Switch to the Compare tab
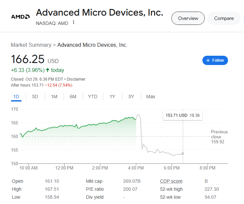Screen dimensions: 244x204 [224, 18]
